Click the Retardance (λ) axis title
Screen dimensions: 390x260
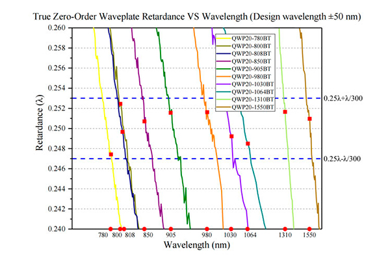pos(40,123)
